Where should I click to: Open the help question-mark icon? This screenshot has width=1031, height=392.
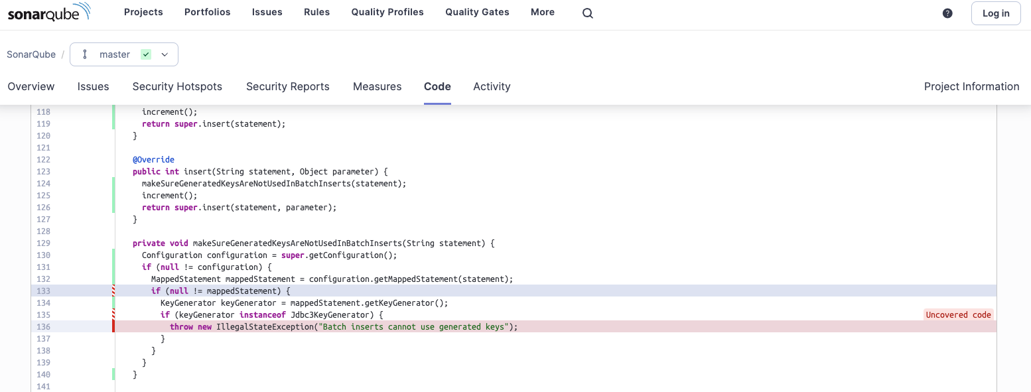coord(947,13)
